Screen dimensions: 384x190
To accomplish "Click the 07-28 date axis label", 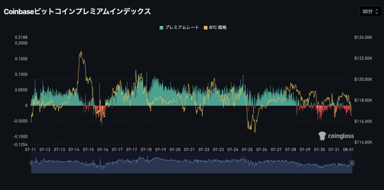I will pos(291,149).
